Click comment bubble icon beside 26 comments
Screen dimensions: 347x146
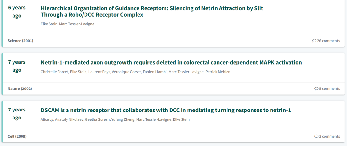pyautogui.click(x=314, y=41)
